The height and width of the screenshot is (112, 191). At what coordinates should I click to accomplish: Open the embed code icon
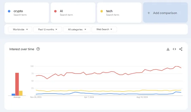pyautogui.click(x=174, y=49)
